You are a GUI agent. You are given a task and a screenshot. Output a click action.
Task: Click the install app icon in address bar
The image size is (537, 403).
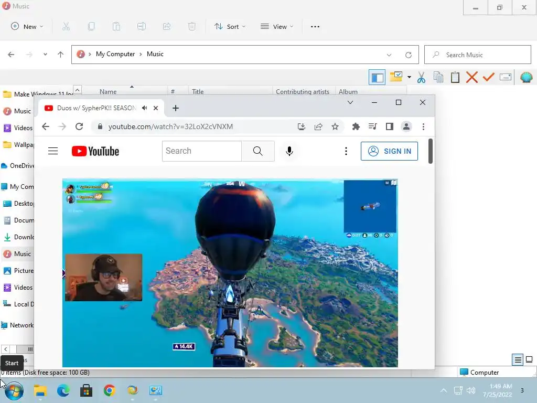click(302, 127)
